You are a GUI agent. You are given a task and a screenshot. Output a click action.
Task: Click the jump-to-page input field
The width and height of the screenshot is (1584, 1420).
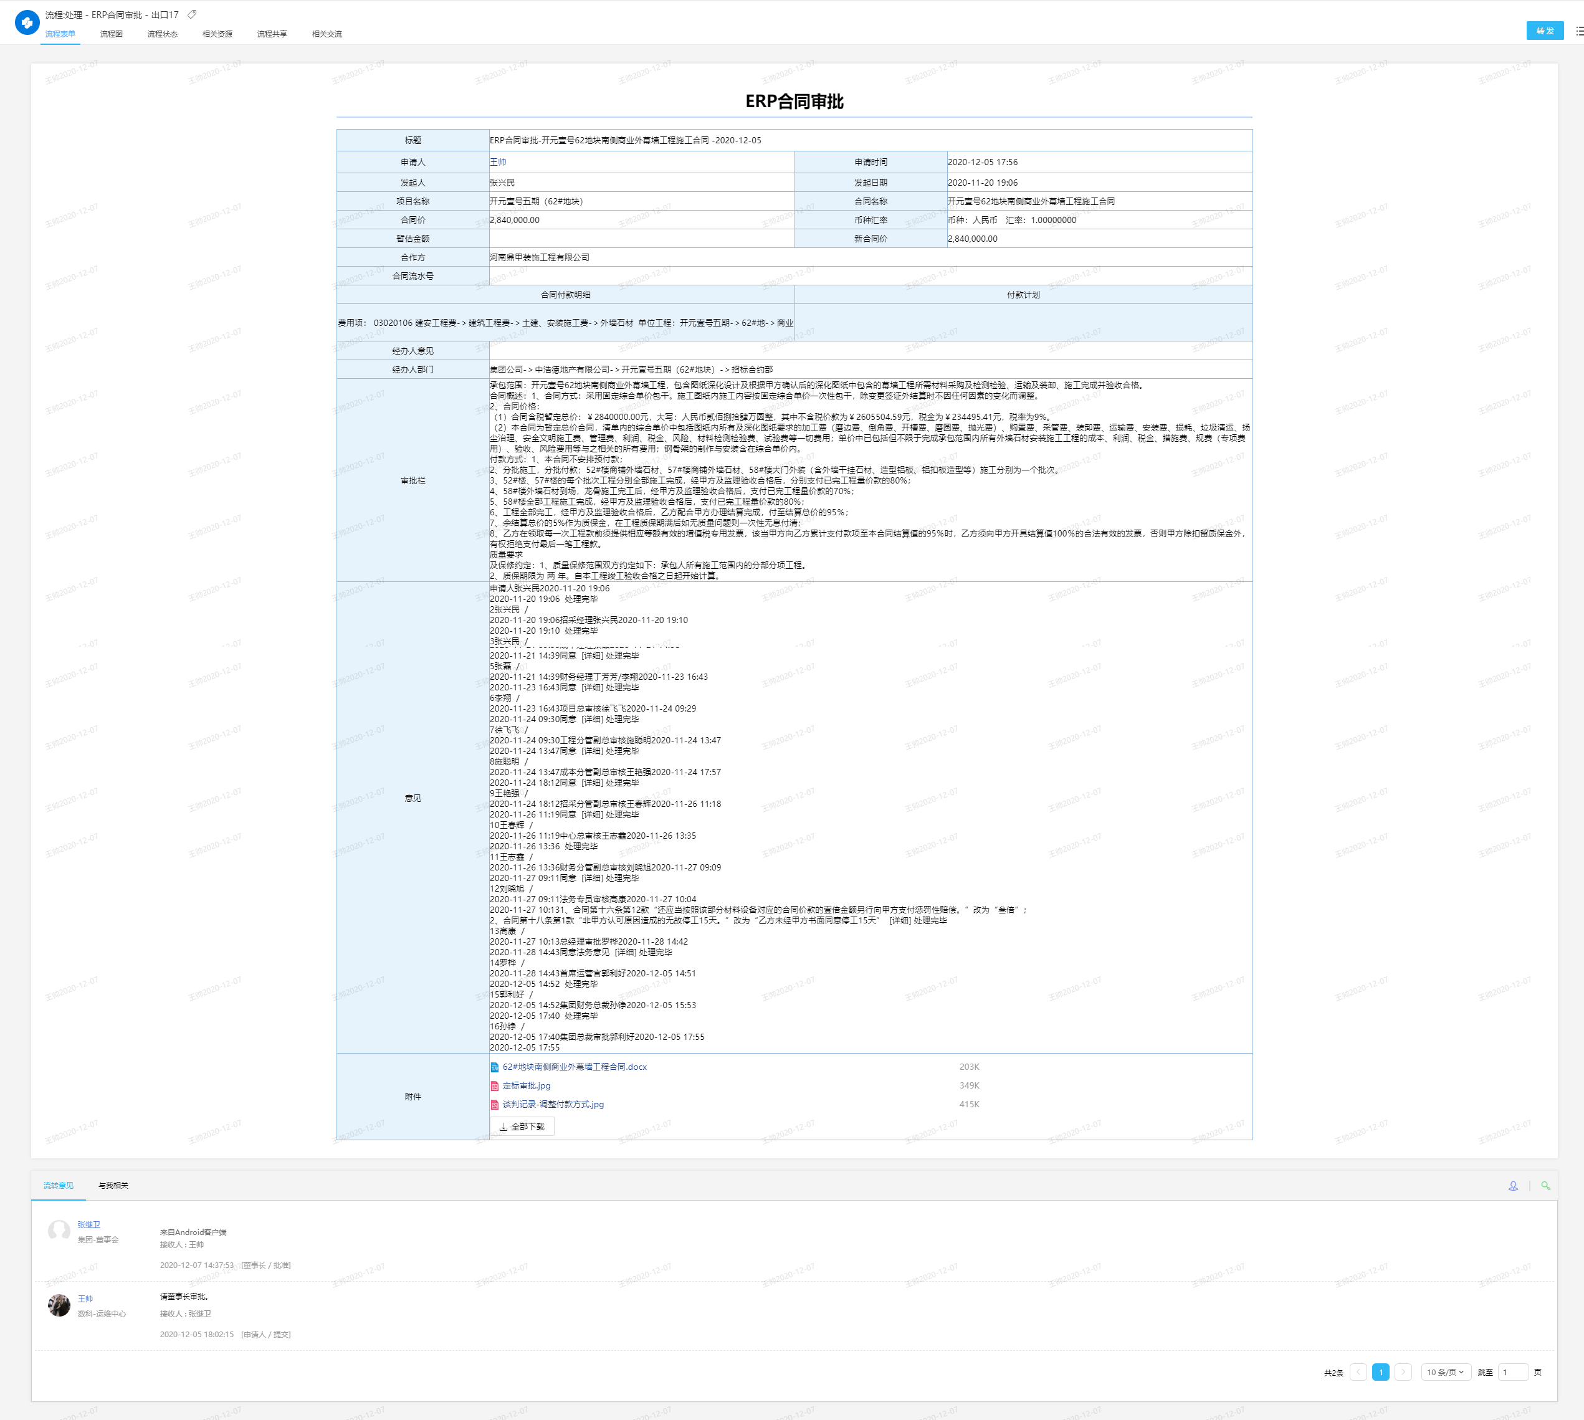[1512, 1373]
